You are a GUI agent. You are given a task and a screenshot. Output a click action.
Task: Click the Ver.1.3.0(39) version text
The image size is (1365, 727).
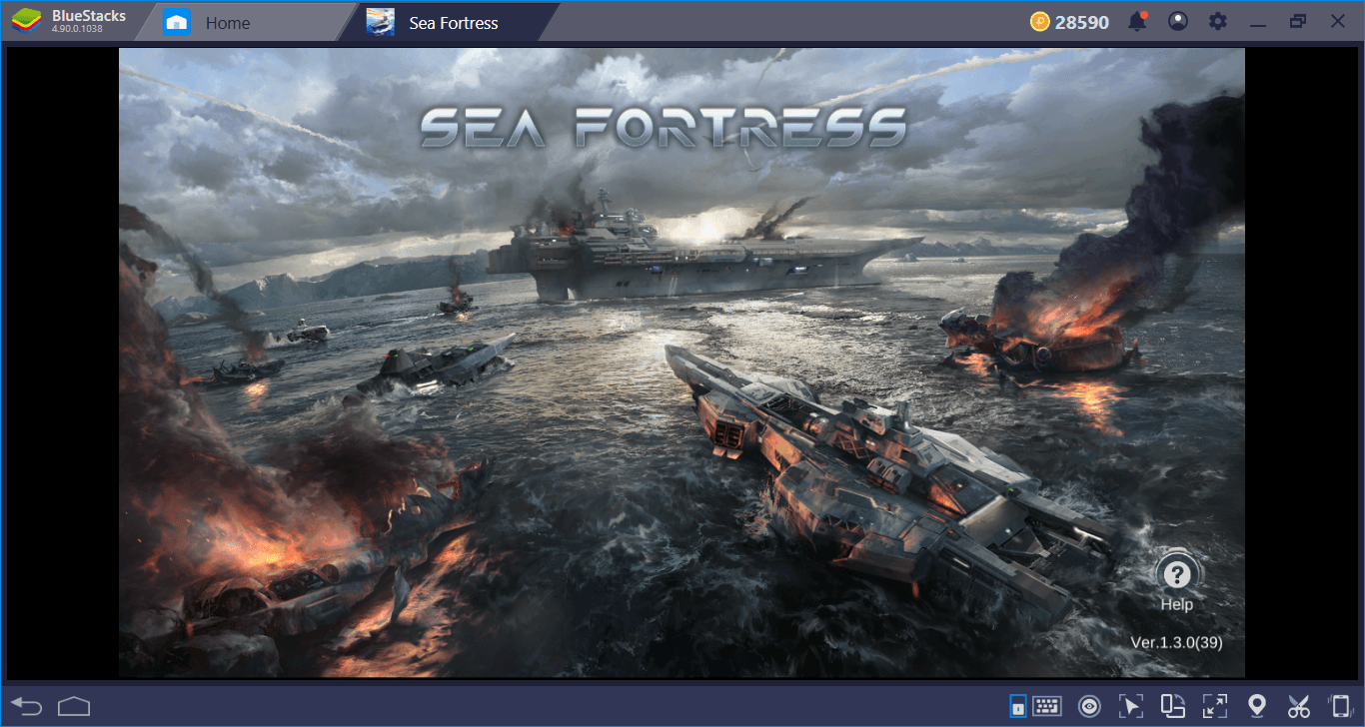pos(1176,642)
